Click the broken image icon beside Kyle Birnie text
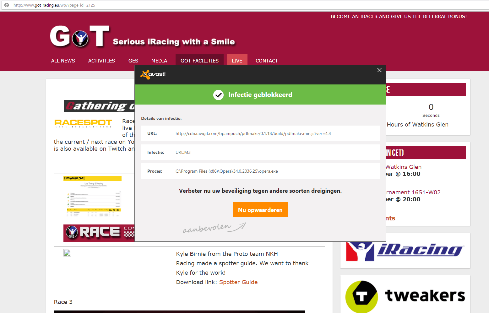 coord(67,253)
